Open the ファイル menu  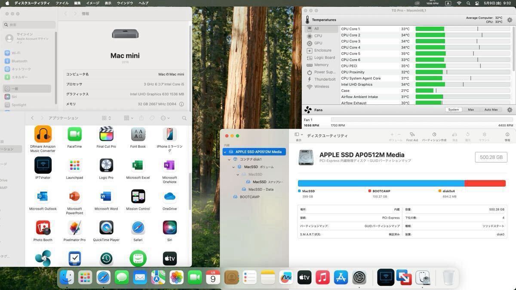pyautogui.click(x=62, y=3)
